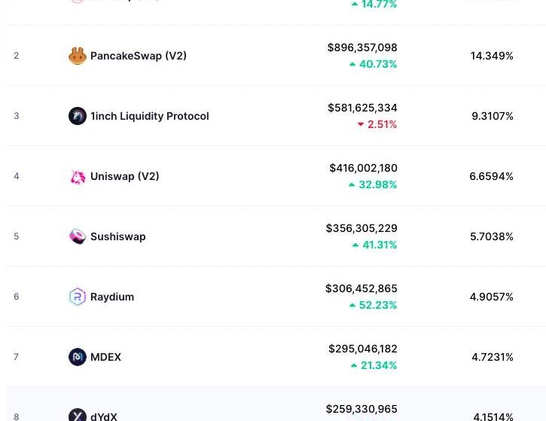Image resolution: width=546 pixels, height=421 pixels.
Task: Go to the Sushiswap exchange page
Action: (117, 236)
